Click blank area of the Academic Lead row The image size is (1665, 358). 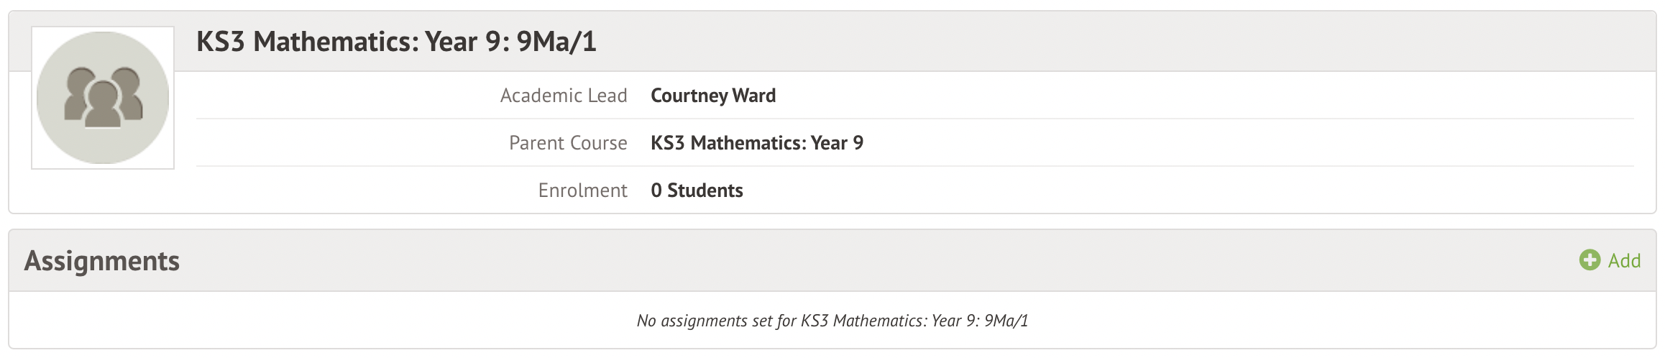(x=1150, y=96)
